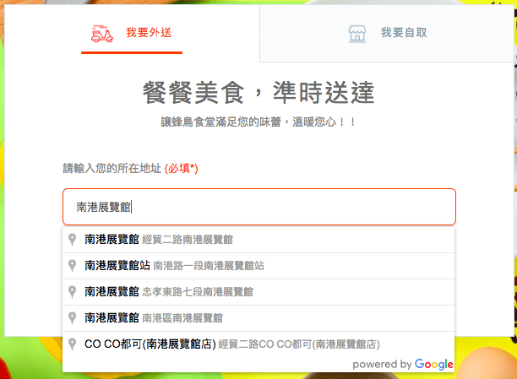Click map pin beside 忠孝東路七段 suggestion
Viewport: 517px width, 379px height.
(x=72, y=292)
